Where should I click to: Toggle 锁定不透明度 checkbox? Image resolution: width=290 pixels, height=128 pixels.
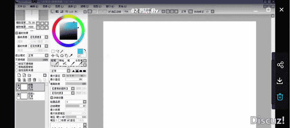(17, 64)
